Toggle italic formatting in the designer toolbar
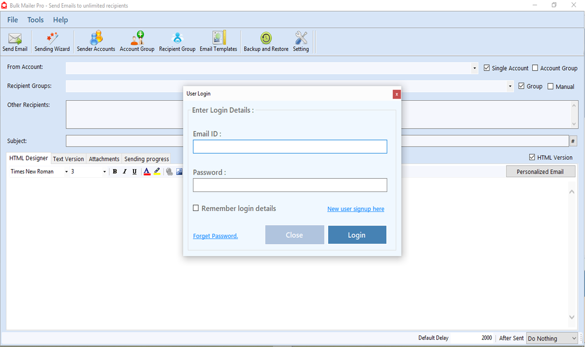The height and width of the screenshot is (347, 585). (x=124, y=171)
